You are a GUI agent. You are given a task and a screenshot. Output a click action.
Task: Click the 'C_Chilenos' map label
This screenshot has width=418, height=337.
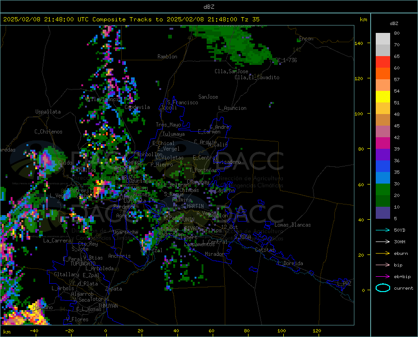[x=48, y=132]
